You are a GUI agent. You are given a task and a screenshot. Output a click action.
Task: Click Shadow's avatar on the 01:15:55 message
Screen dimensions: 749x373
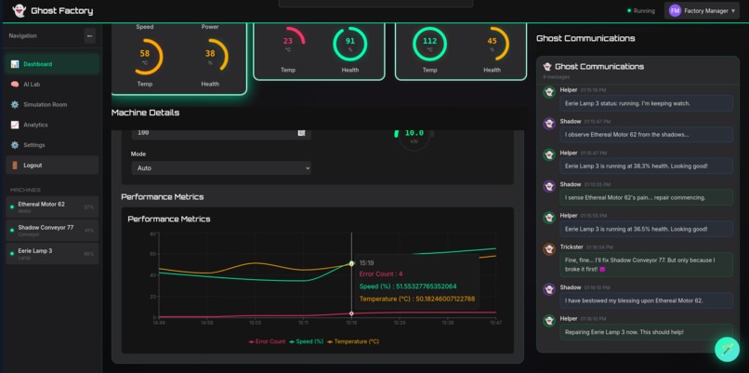(549, 186)
